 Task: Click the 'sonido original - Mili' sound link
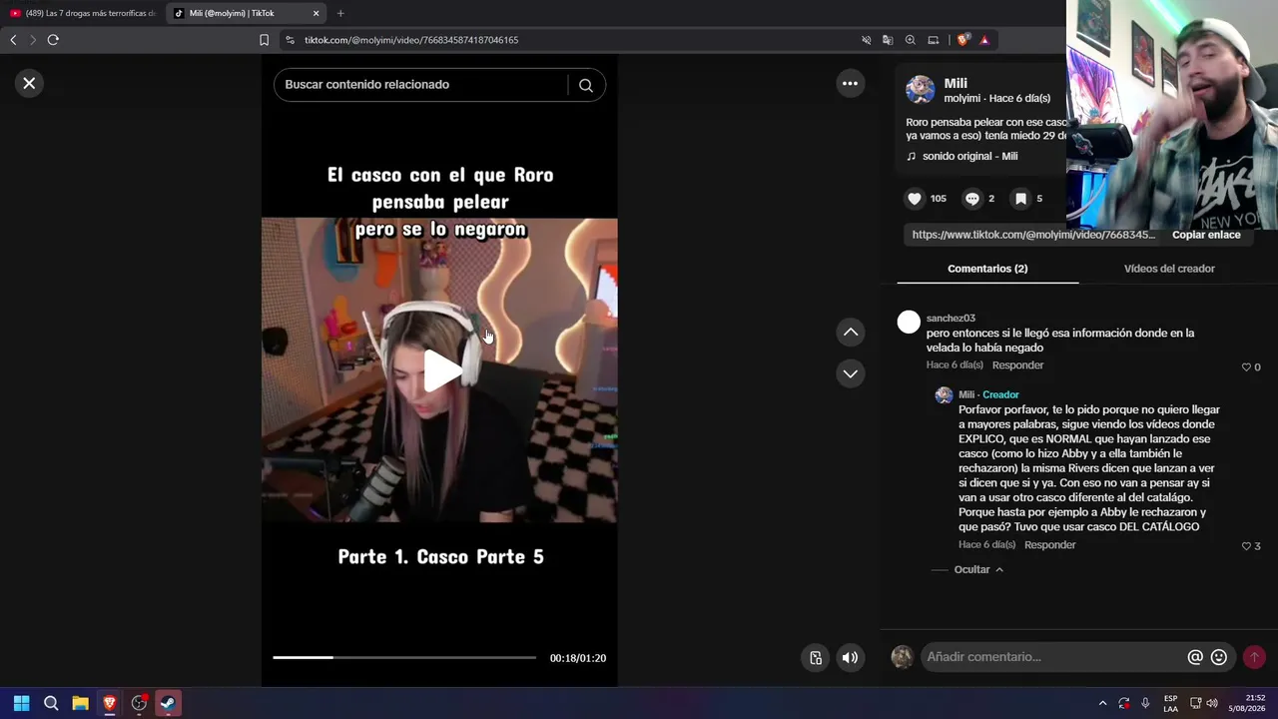(x=969, y=157)
